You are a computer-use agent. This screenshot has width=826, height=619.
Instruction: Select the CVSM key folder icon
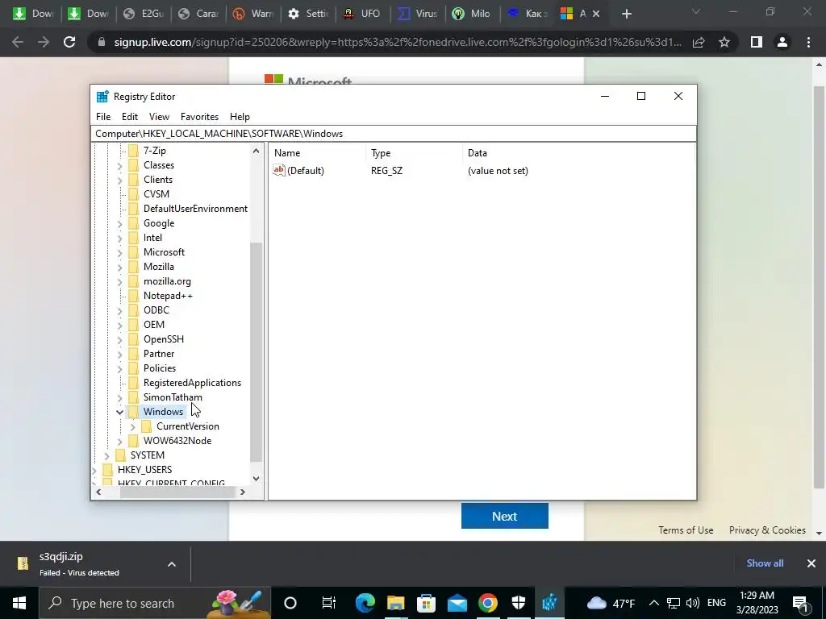134,194
